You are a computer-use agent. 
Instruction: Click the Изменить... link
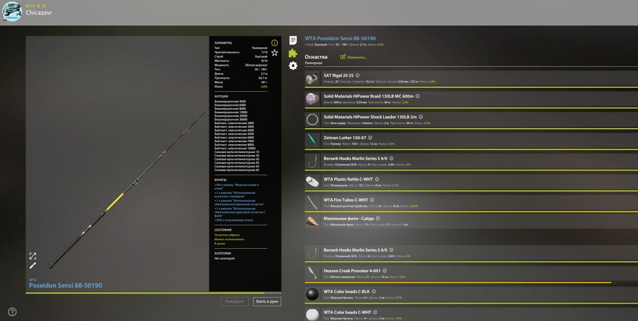(x=357, y=57)
